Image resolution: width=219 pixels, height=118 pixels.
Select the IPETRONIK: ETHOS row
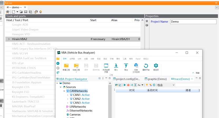[x=31, y=68]
